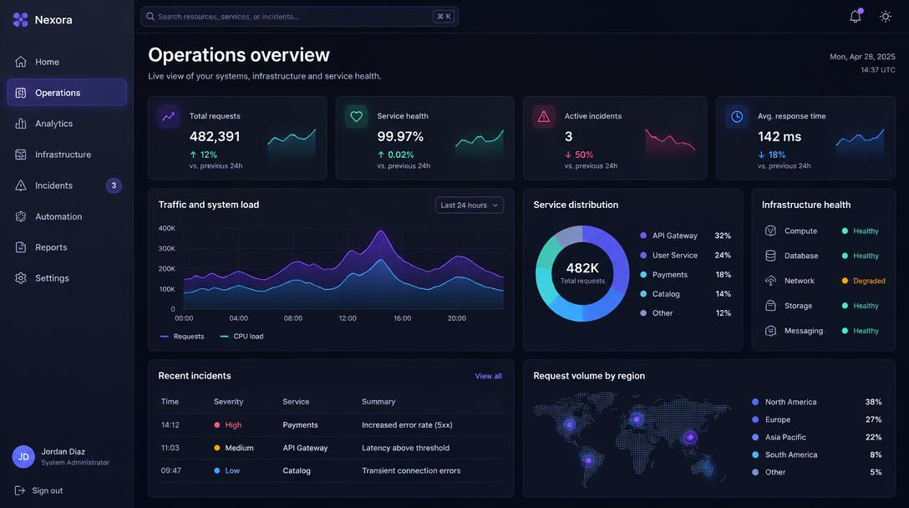Select User Service legend item
The image size is (909, 508).
point(685,255)
